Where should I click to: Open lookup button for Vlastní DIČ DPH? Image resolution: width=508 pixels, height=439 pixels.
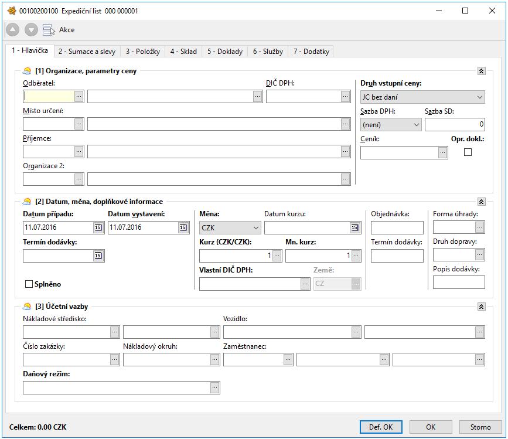tap(305, 284)
